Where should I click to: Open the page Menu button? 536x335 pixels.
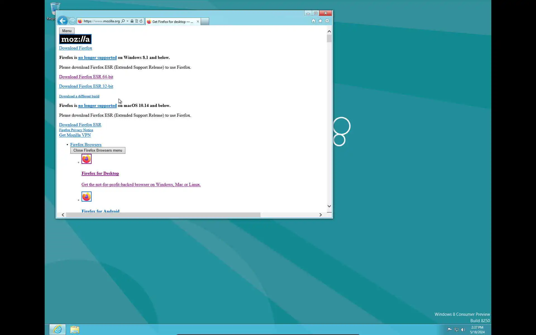point(67,31)
